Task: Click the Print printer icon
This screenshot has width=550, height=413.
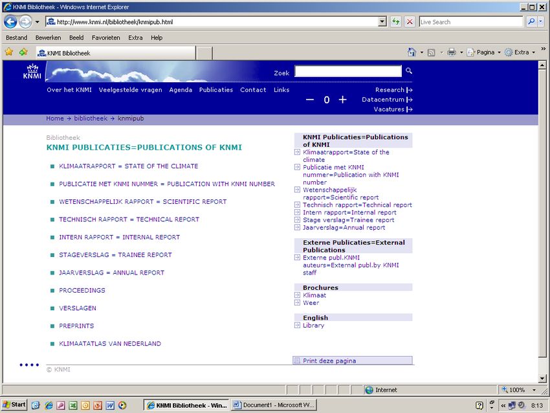Action: point(452,52)
